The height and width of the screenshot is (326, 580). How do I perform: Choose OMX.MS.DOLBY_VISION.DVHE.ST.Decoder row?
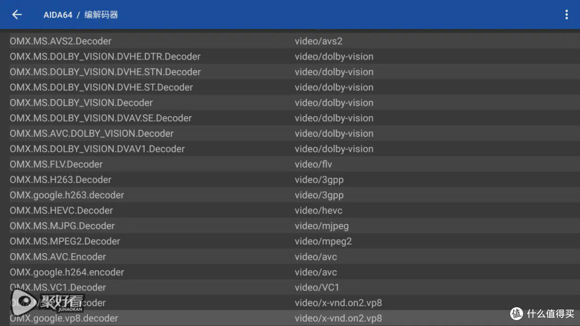tap(102, 87)
